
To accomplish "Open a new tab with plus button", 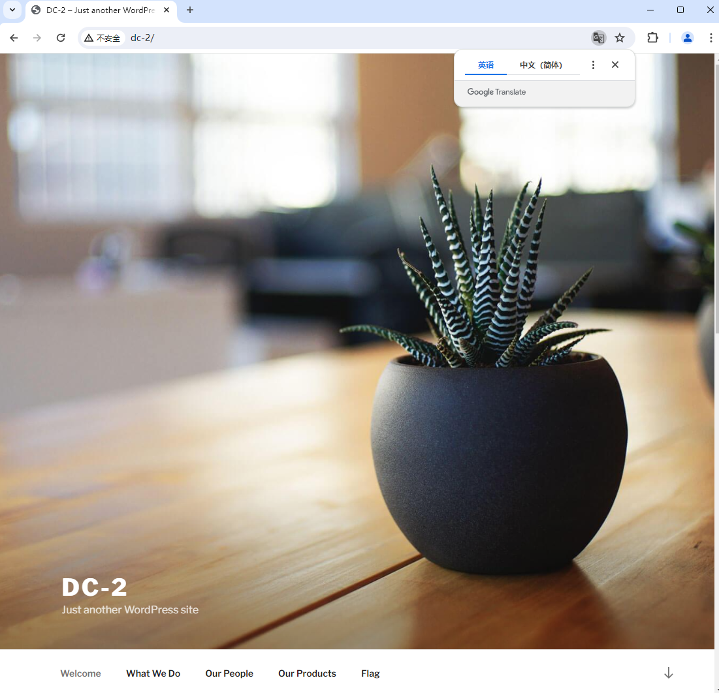I will 190,10.
